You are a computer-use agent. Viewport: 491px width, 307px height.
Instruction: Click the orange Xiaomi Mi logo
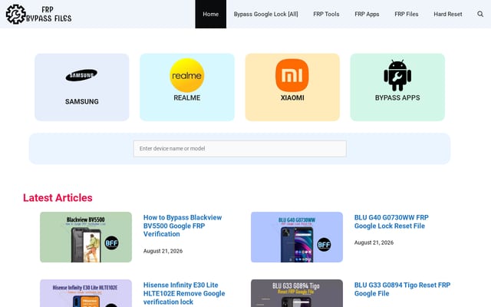point(292,75)
